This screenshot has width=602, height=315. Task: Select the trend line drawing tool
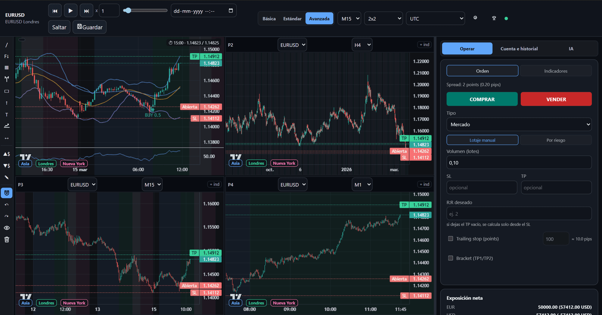point(7,45)
